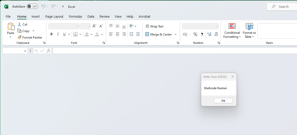Click the Comma Style icon
The height and width of the screenshot is (135, 297).
(202, 34)
